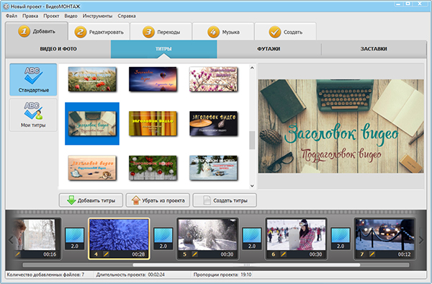Open the Видео menu

pos(71,16)
